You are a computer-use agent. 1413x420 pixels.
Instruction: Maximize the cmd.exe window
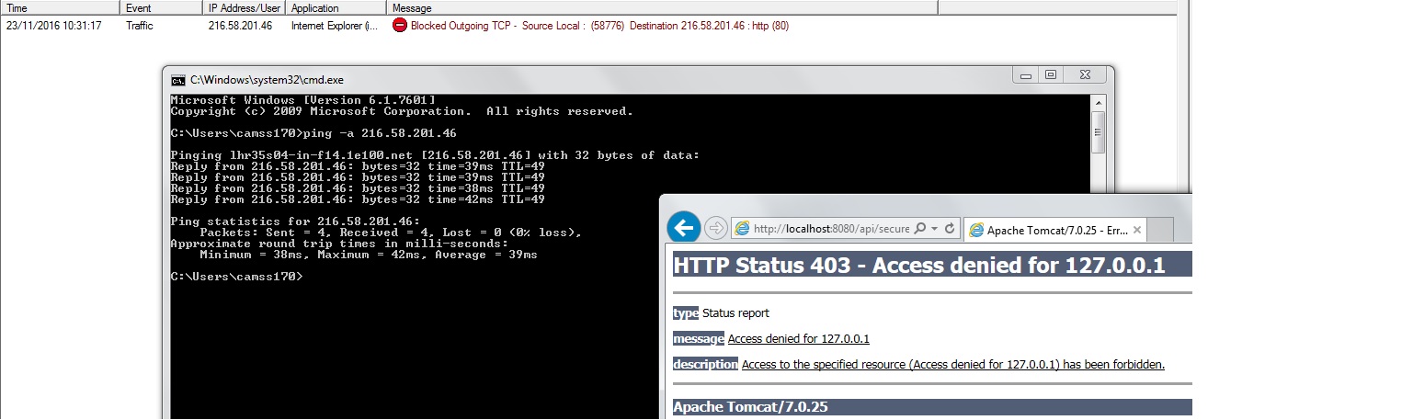[x=1051, y=74]
